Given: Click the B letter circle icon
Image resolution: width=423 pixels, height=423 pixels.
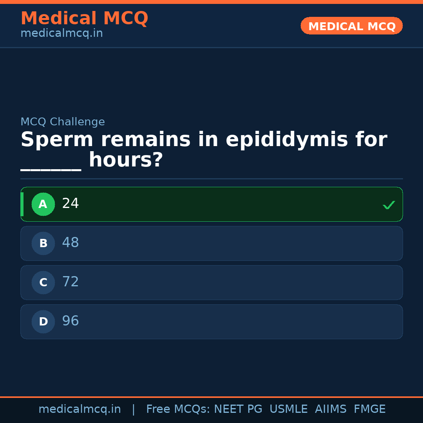Looking at the screenshot, I should pyautogui.click(x=43, y=243).
